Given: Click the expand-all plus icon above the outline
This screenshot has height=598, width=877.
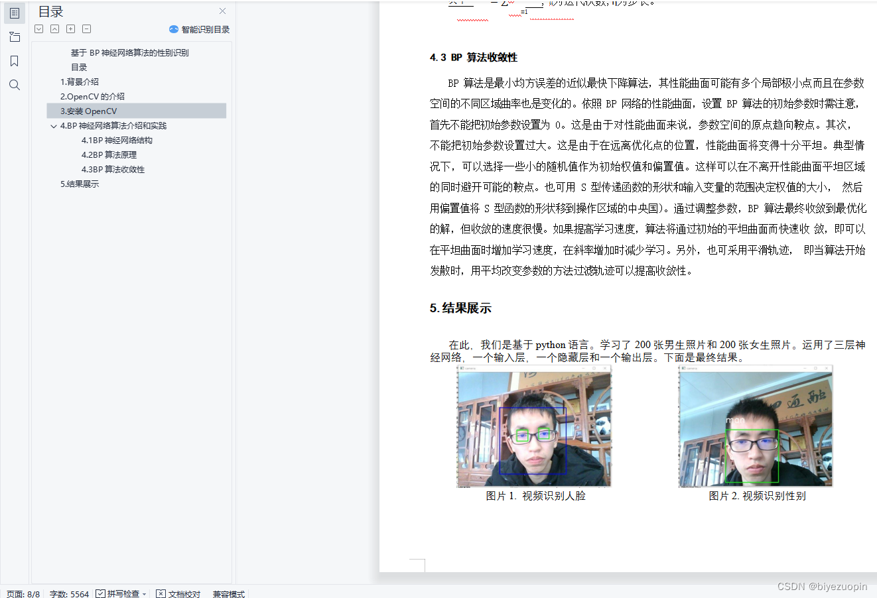Looking at the screenshot, I should pyautogui.click(x=70, y=29).
